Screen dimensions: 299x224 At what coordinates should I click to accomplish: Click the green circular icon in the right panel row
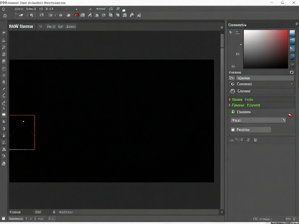pos(233,112)
